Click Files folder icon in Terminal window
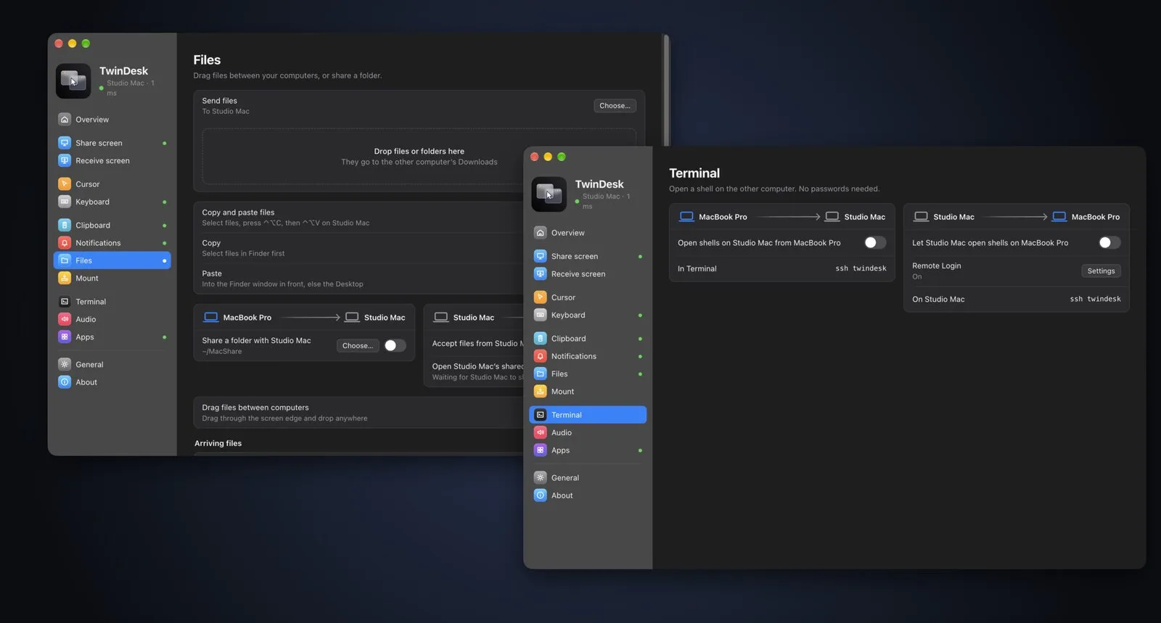1161x623 pixels. point(541,374)
